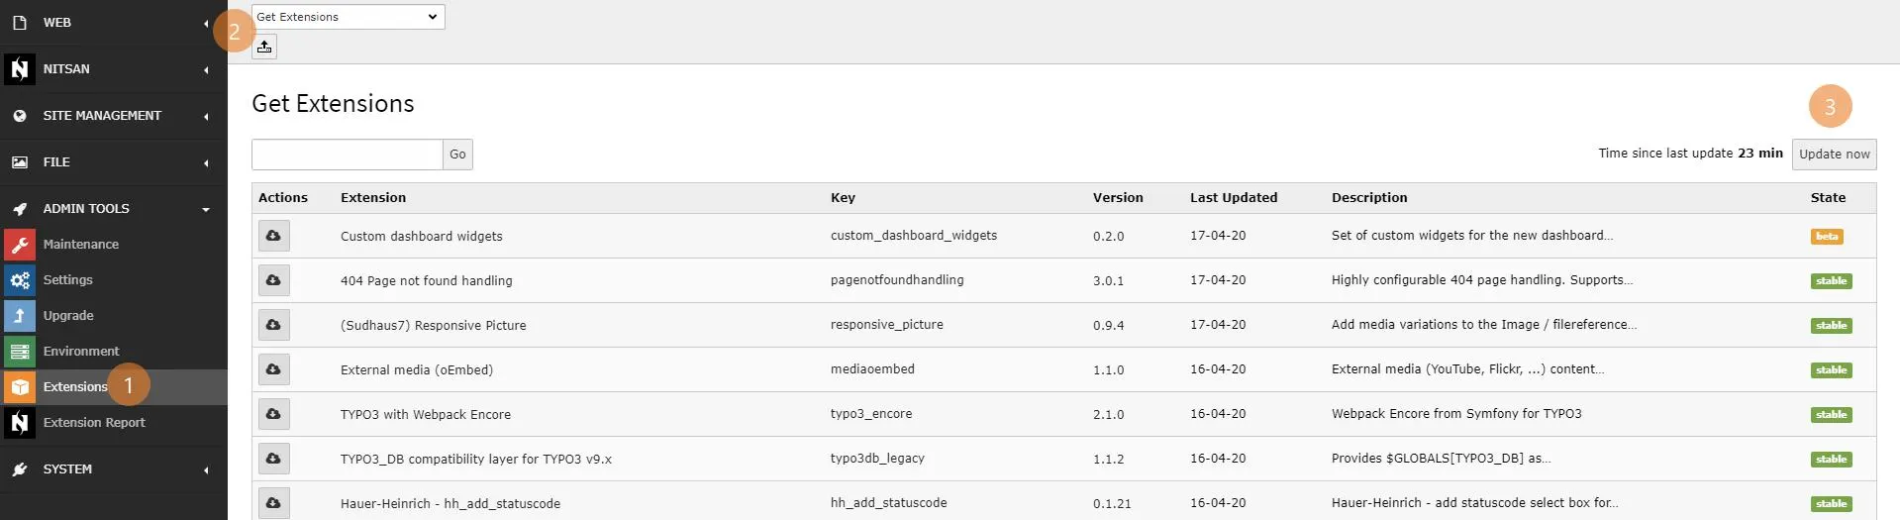Click stable badge in responsive_picture row
1900x520 pixels.
pos(1831,326)
